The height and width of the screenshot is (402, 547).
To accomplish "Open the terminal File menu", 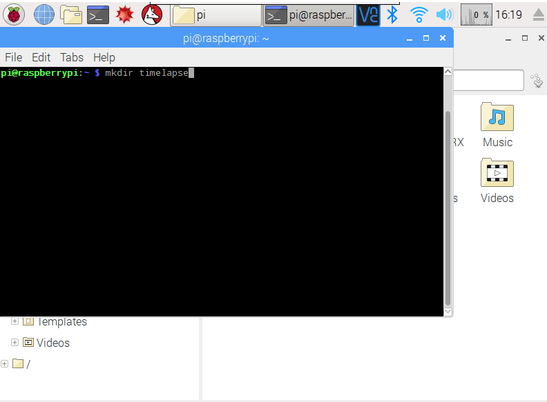I will (13, 57).
